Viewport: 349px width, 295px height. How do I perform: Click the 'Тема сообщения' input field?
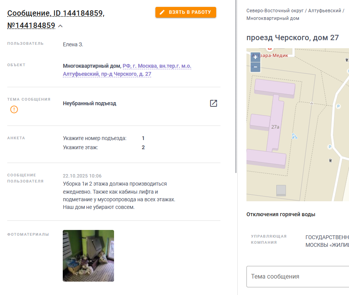click(x=298, y=277)
